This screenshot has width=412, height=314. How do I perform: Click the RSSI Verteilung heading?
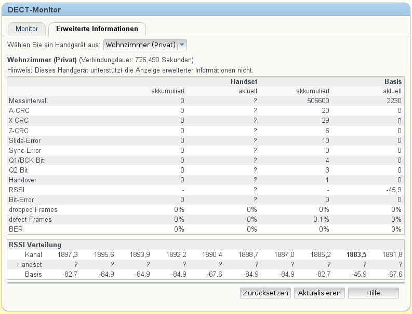point(35,245)
